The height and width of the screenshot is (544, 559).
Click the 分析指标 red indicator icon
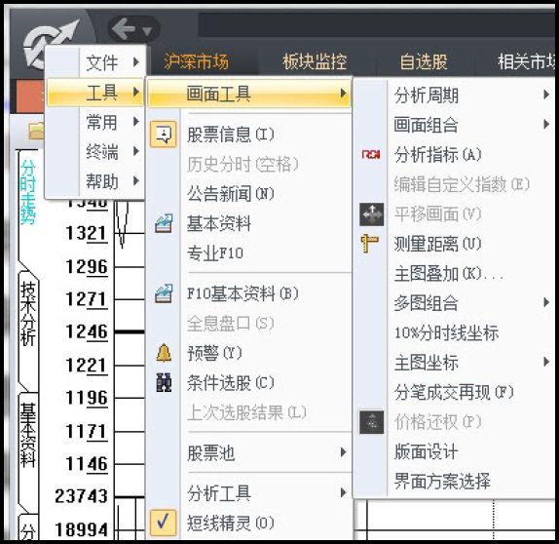[x=371, y=155]
